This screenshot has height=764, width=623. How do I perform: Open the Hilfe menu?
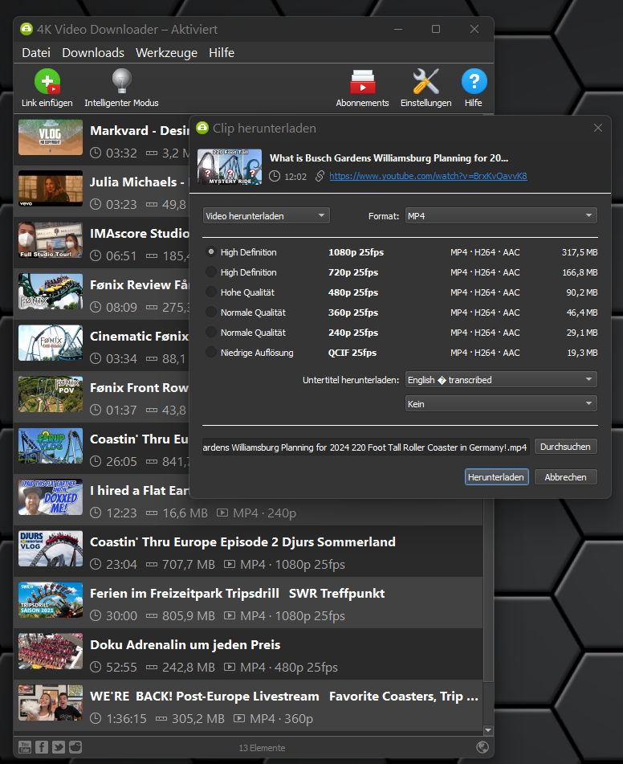222,53
